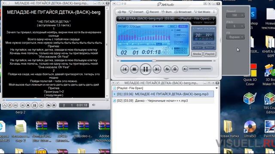This screenshot has height=154, width=275.
Task: Click the second round icon in lyrics window
Action: (x=10, y=105)
